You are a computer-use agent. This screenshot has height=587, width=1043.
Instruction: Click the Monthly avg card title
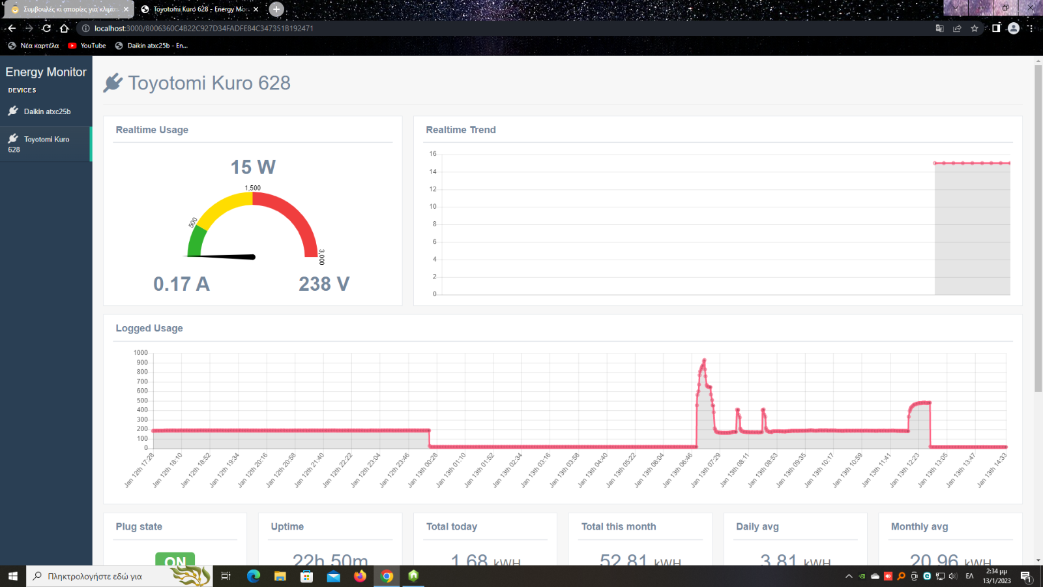click(919, 526)
